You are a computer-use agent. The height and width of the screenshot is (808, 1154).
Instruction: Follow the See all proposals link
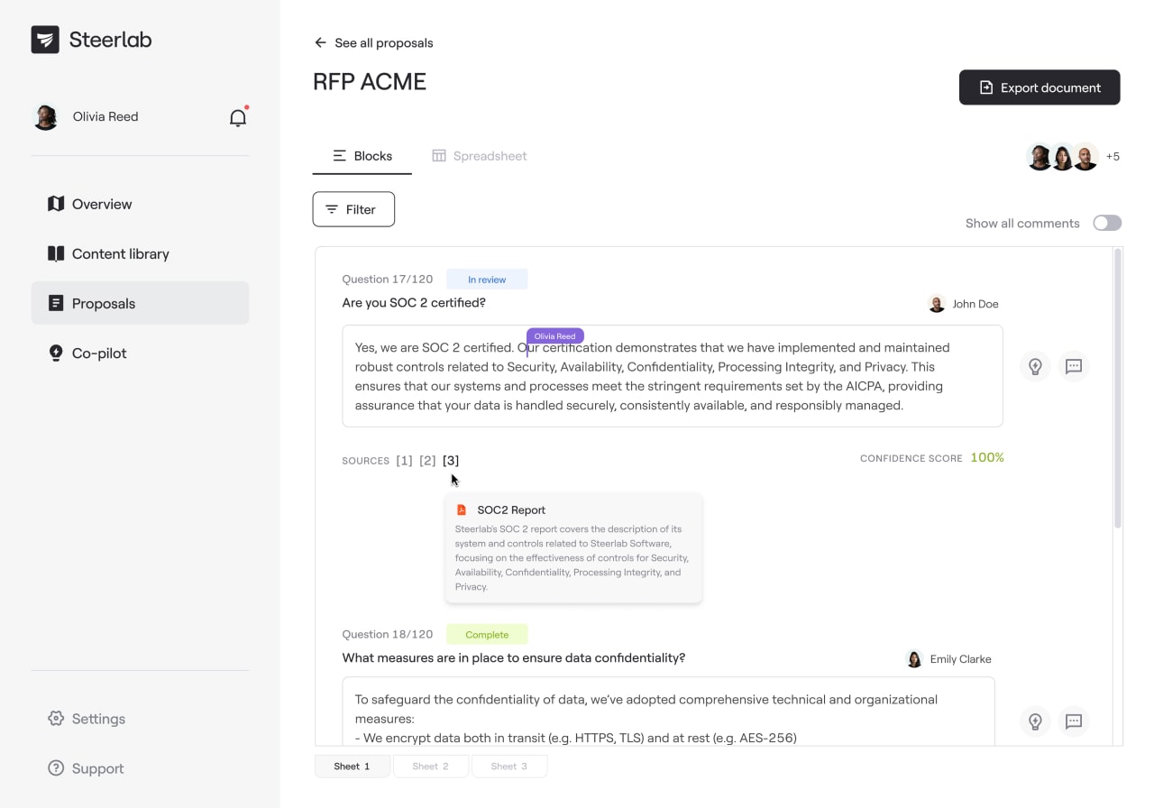click(x=383, y=42)
